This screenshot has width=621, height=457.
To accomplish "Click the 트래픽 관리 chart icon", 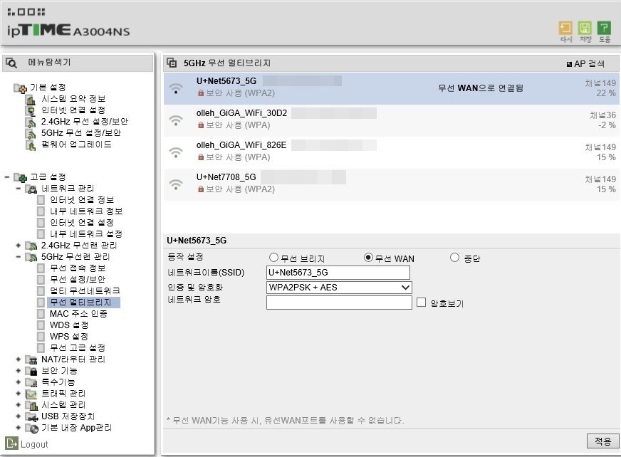I will (x=31, y=394).
